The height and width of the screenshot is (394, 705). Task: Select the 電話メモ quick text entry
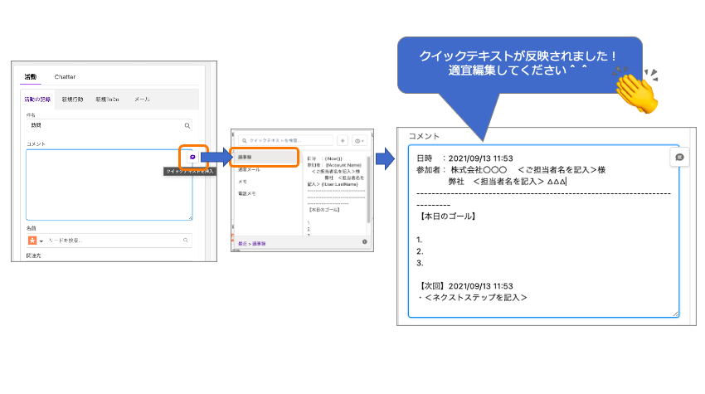pyautogui.click(x=247, y=194)
